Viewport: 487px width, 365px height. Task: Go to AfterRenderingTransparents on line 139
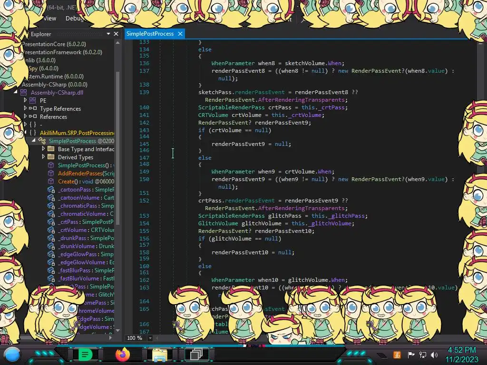click(x=301, y=100)
